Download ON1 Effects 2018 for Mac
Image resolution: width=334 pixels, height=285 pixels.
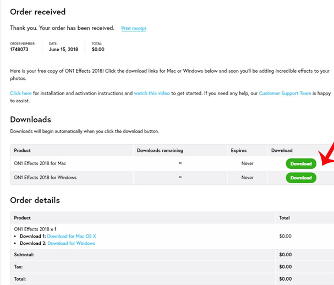[301, 163]
